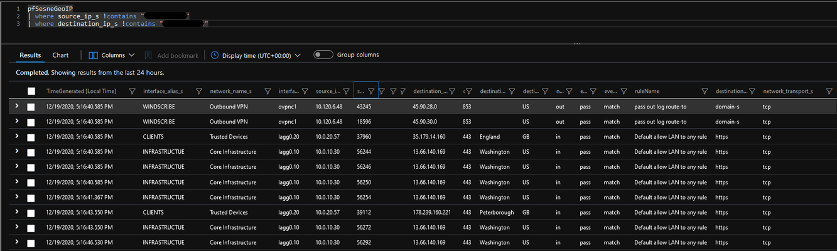Expand the Peterborough row with port 39112

pos(17,211)
